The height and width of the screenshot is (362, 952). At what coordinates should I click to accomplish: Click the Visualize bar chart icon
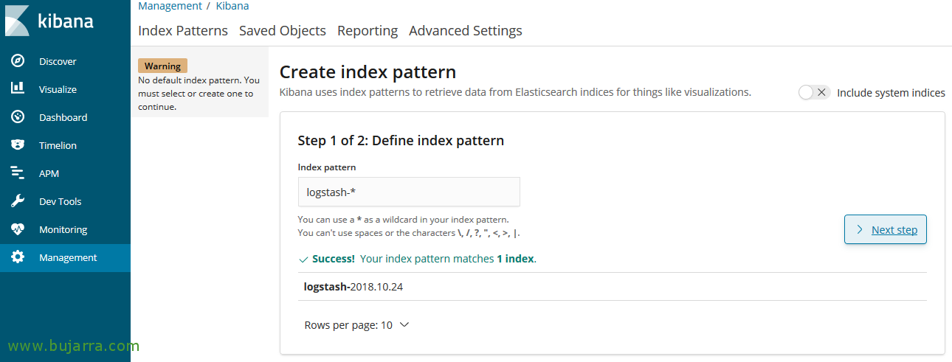18,89
